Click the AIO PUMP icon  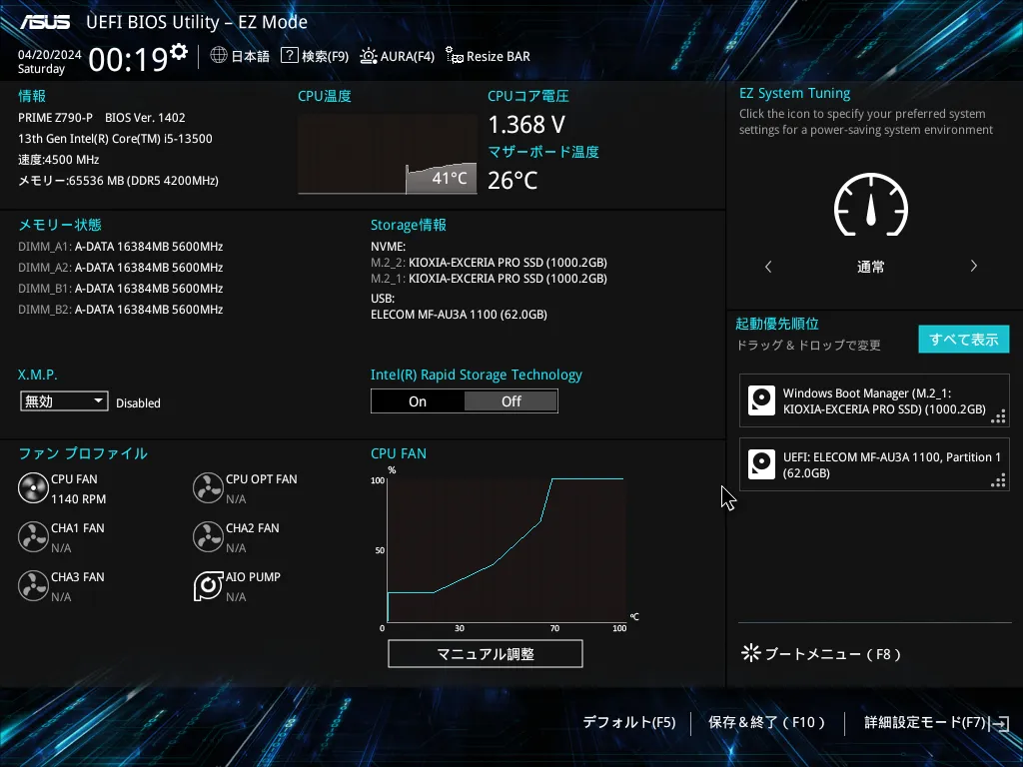[x=208, y=585]
